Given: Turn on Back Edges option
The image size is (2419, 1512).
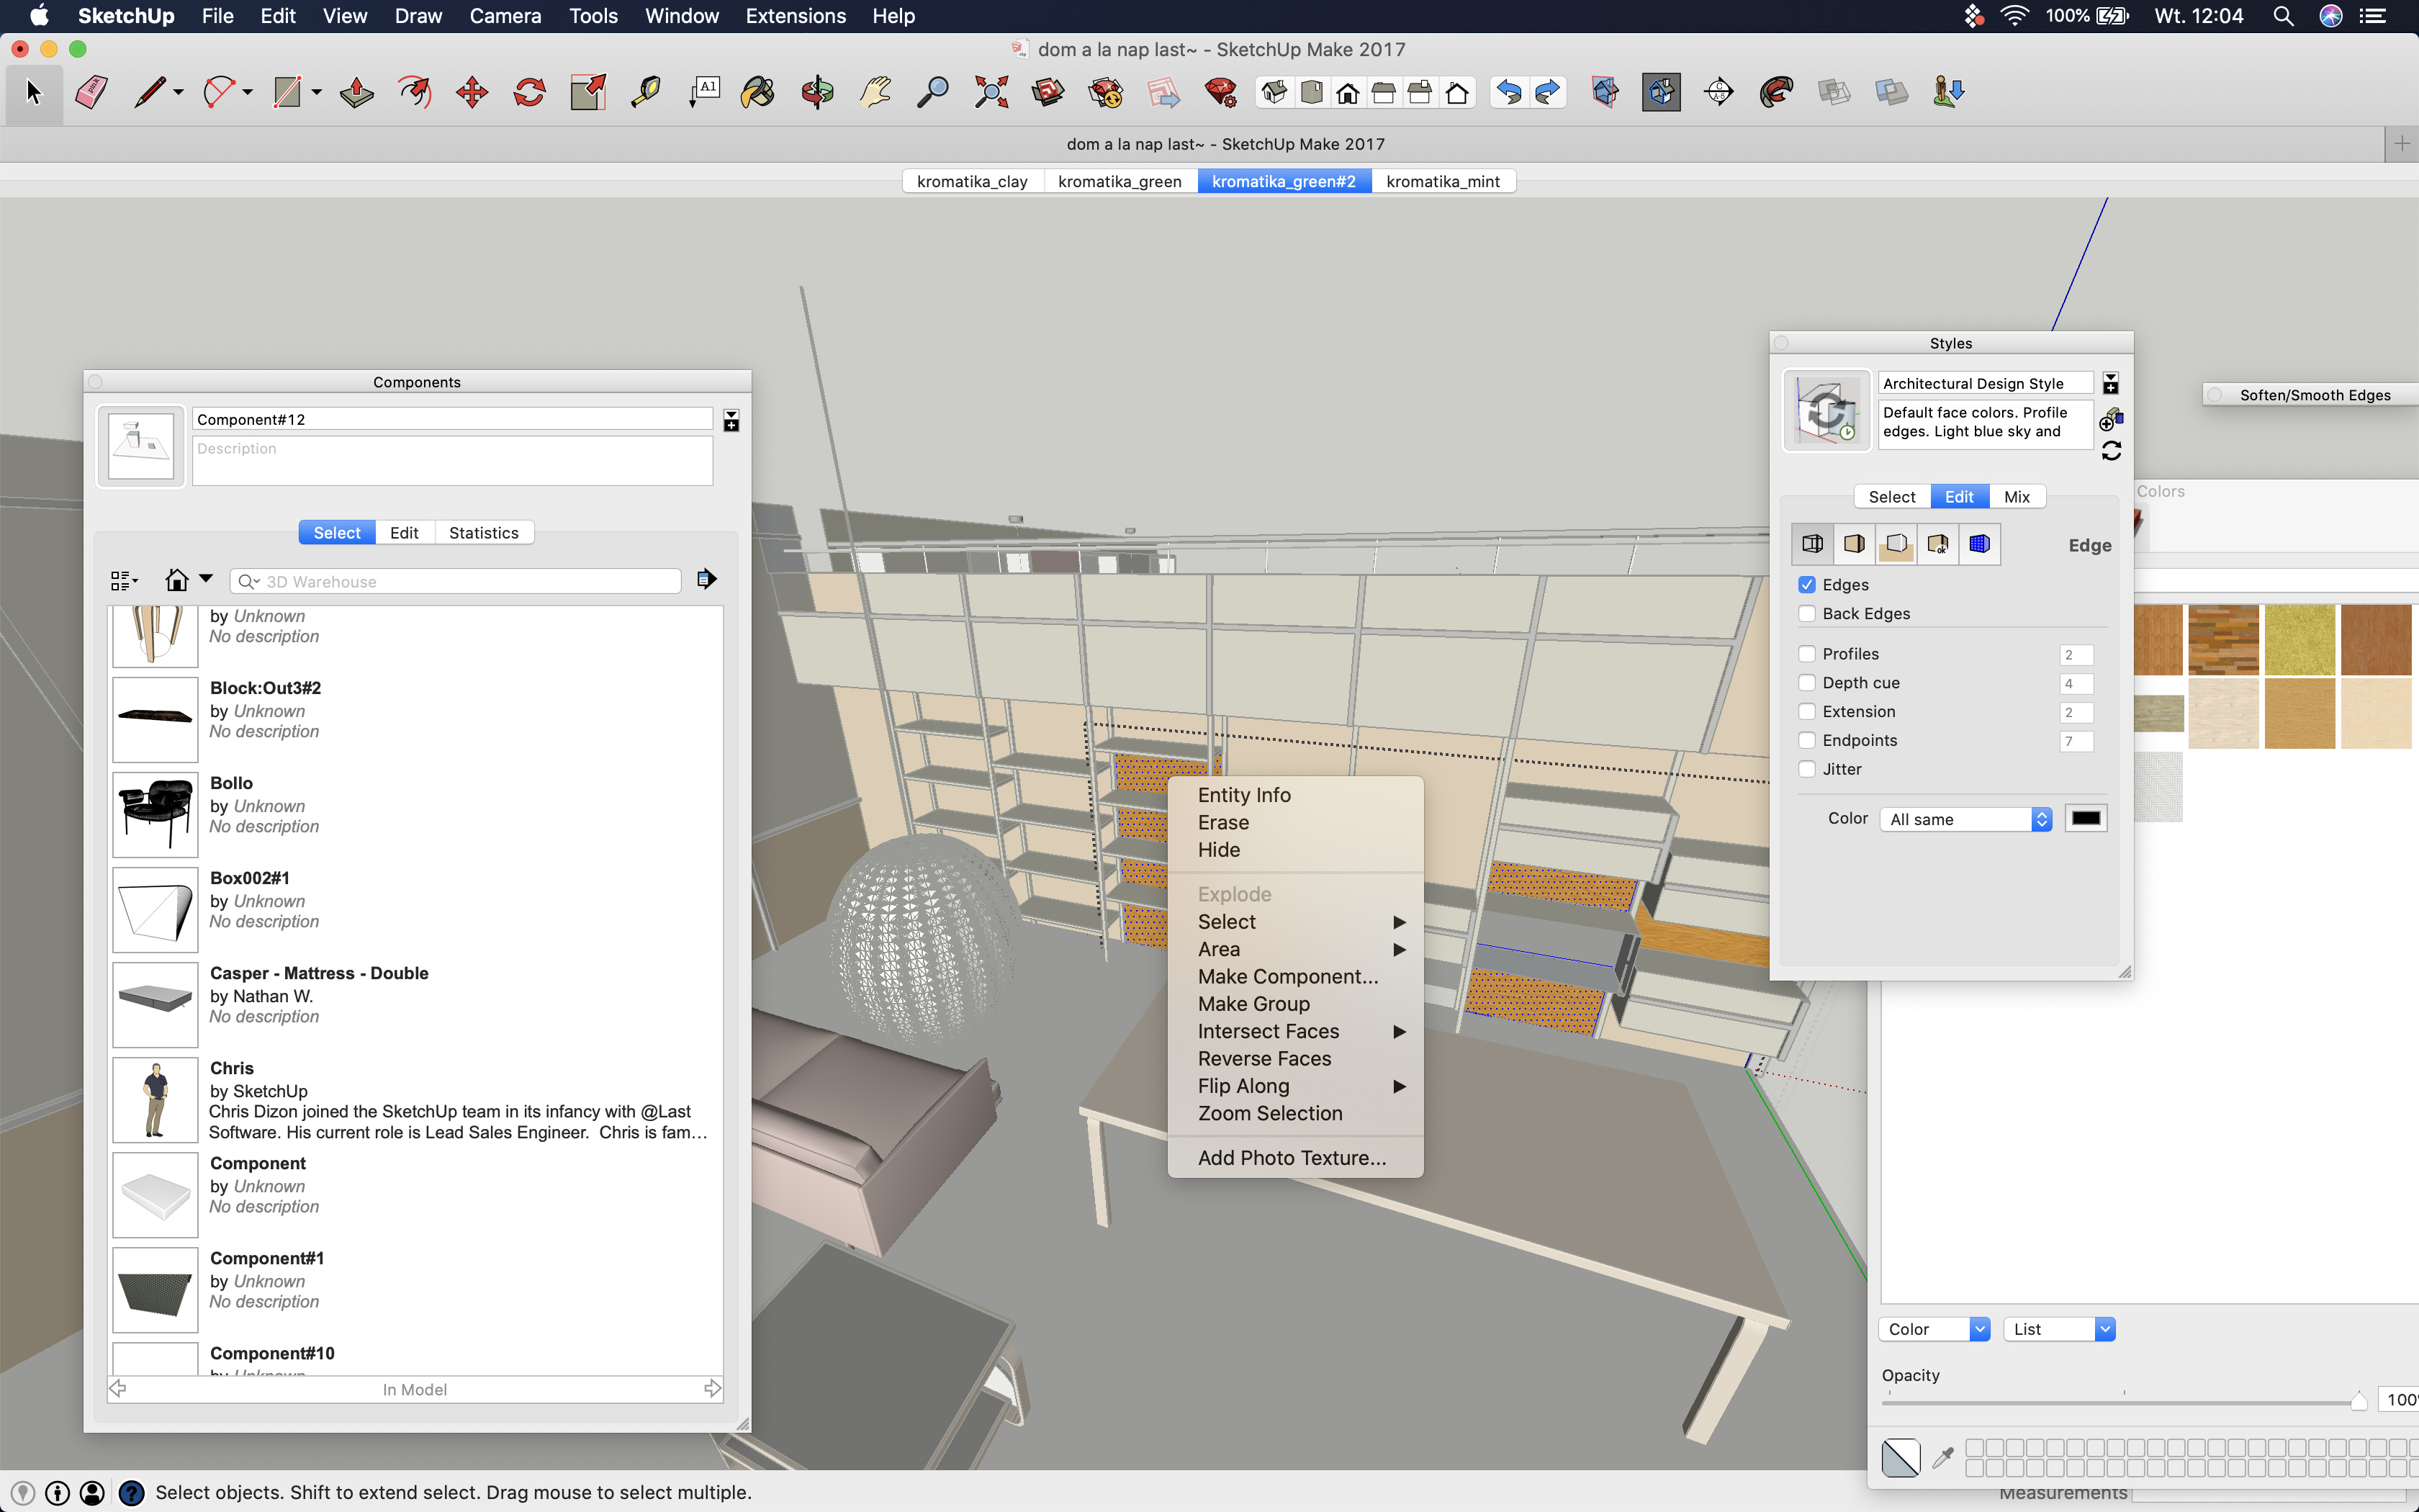Looking at the screenshot, I should 1807,614.
